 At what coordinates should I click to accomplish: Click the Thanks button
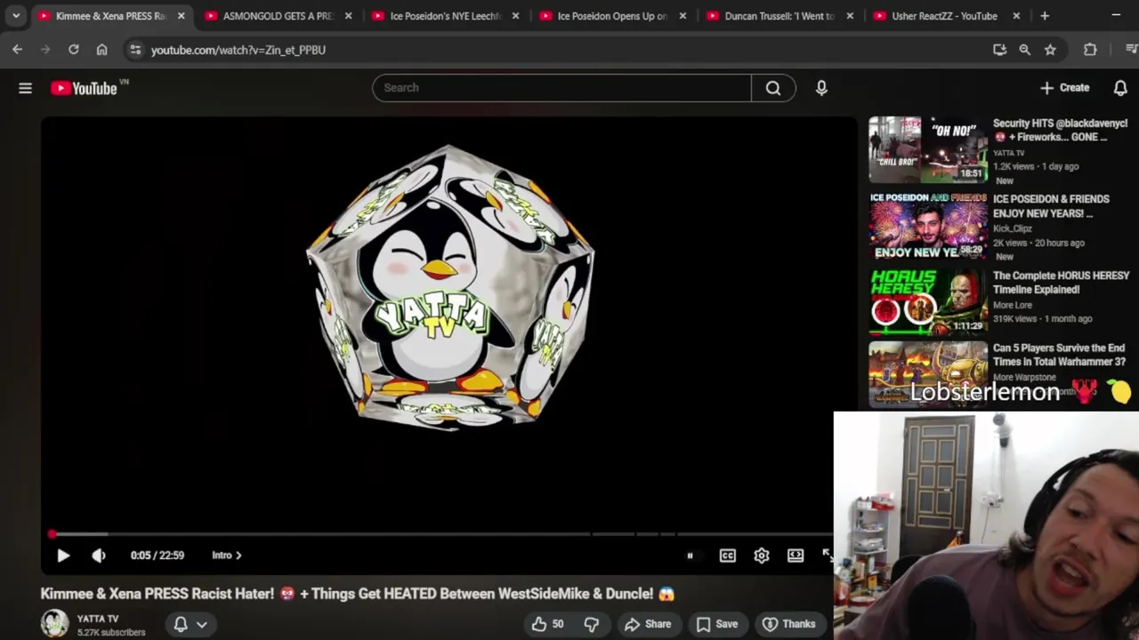click(789, 624)
